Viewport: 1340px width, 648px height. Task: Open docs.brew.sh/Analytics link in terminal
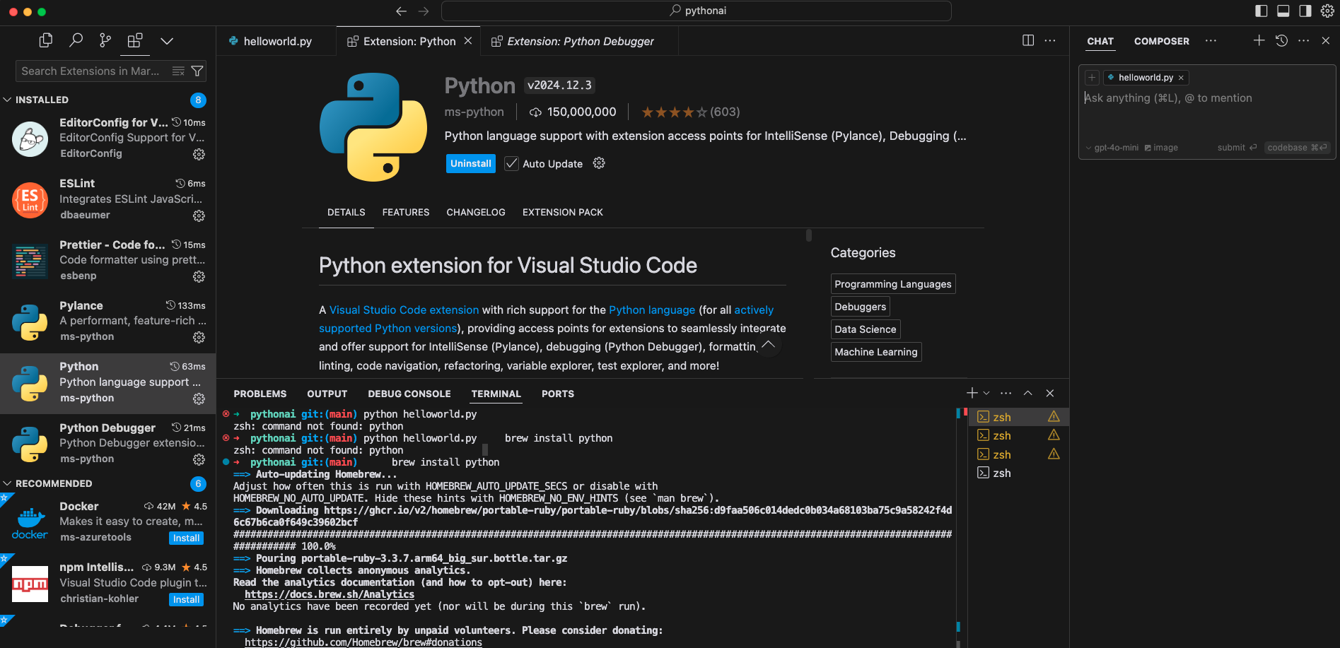[x=330, y=594]
